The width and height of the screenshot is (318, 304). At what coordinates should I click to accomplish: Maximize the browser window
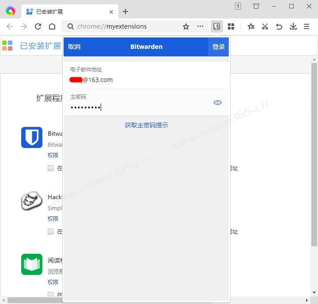pyautogui.click(x=291, y=6)
